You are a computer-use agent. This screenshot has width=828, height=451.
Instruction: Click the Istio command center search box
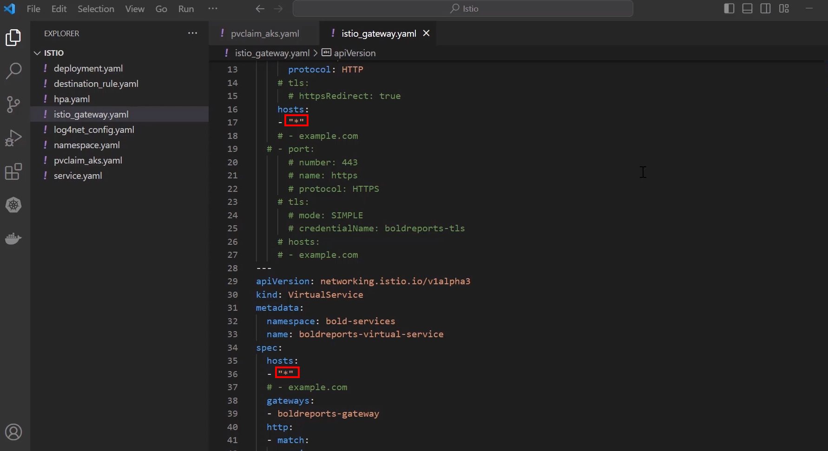point(463,8)
